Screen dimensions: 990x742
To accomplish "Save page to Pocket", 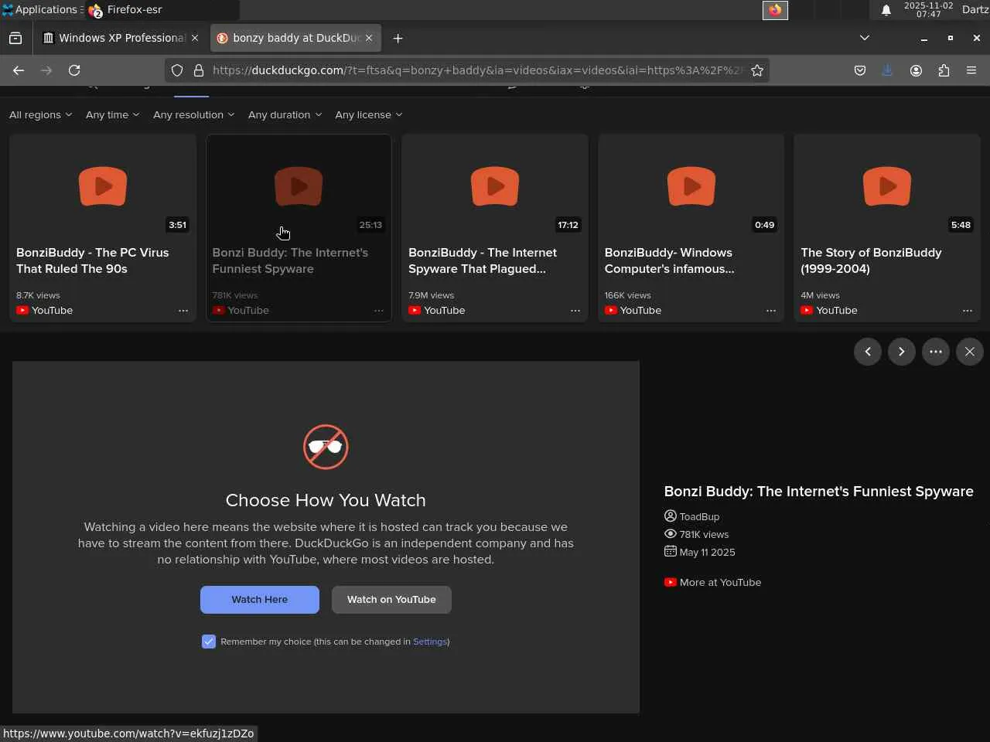I will [859, 70].
